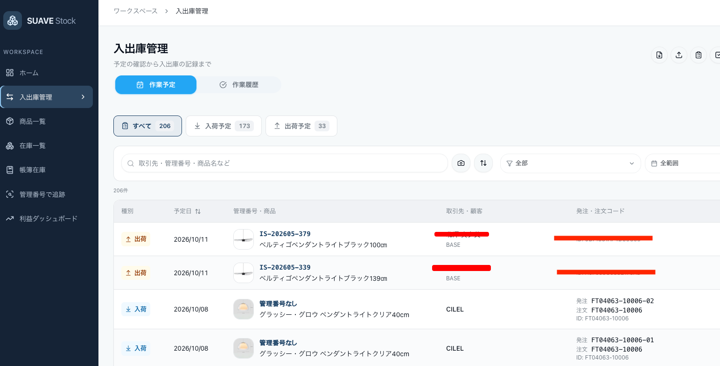Screen dimensions: 720x366
Task: Select 入出庫管理 in the sidebar
Action: 47,97
